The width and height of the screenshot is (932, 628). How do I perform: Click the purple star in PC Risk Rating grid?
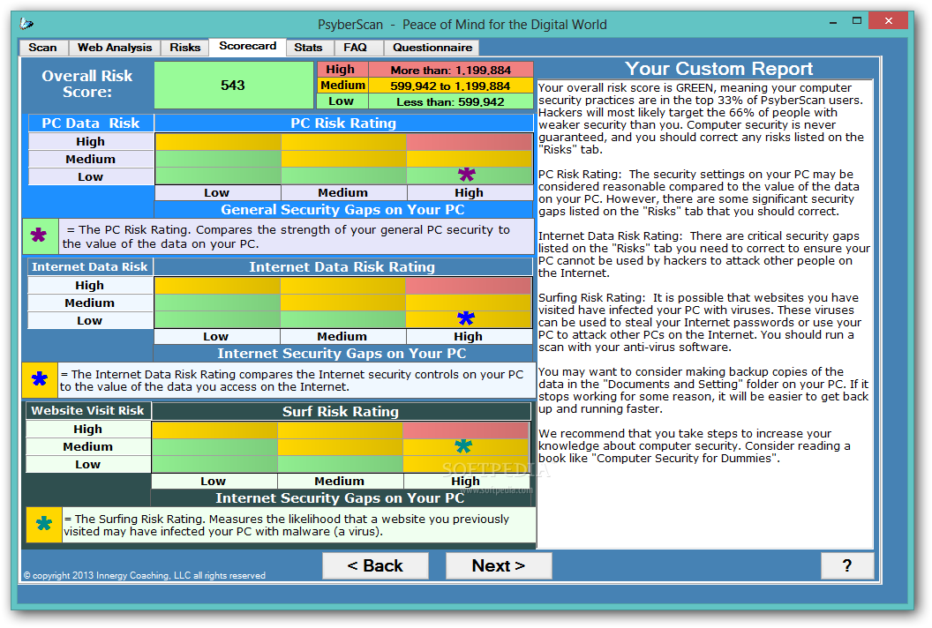(x=467, y=174)
